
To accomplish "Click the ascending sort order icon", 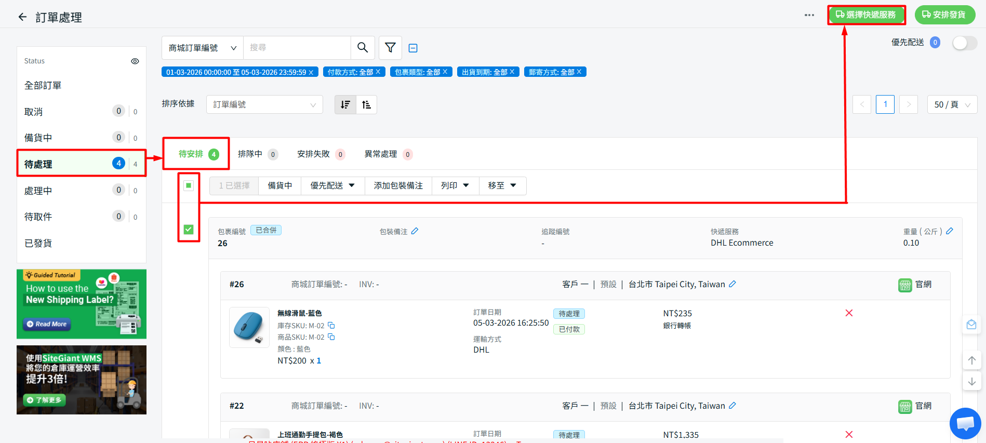I will [x=366, y=105].
